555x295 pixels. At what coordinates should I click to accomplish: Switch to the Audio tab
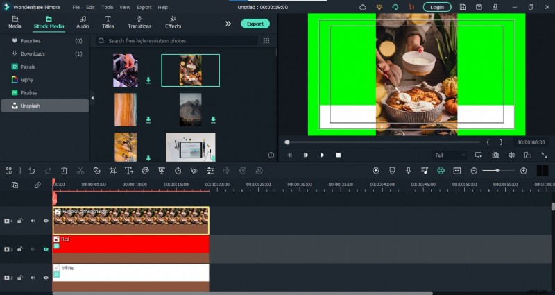(x=83, y=22)
